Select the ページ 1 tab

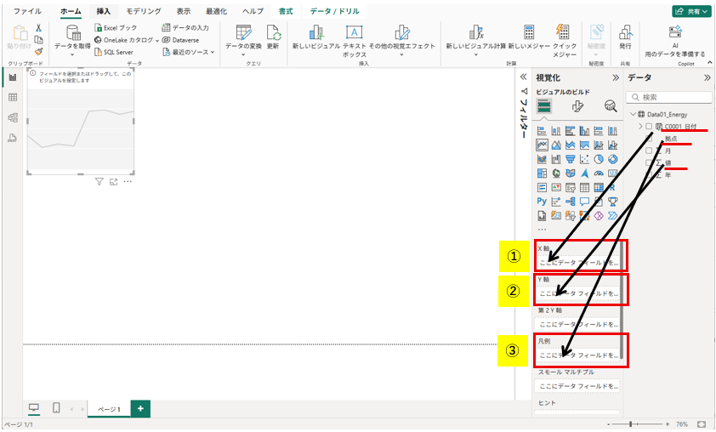[x=109, y=409]
